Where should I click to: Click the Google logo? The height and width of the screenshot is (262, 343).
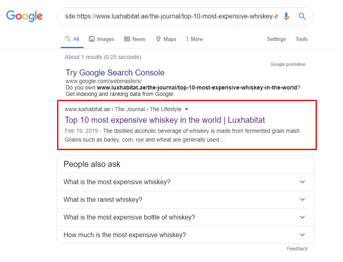pos(24,16)
